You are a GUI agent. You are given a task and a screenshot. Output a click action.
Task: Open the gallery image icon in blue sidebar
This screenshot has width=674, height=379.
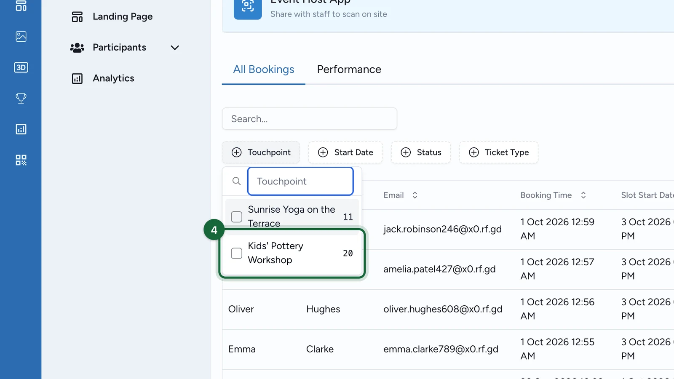[x=21, y=37]
